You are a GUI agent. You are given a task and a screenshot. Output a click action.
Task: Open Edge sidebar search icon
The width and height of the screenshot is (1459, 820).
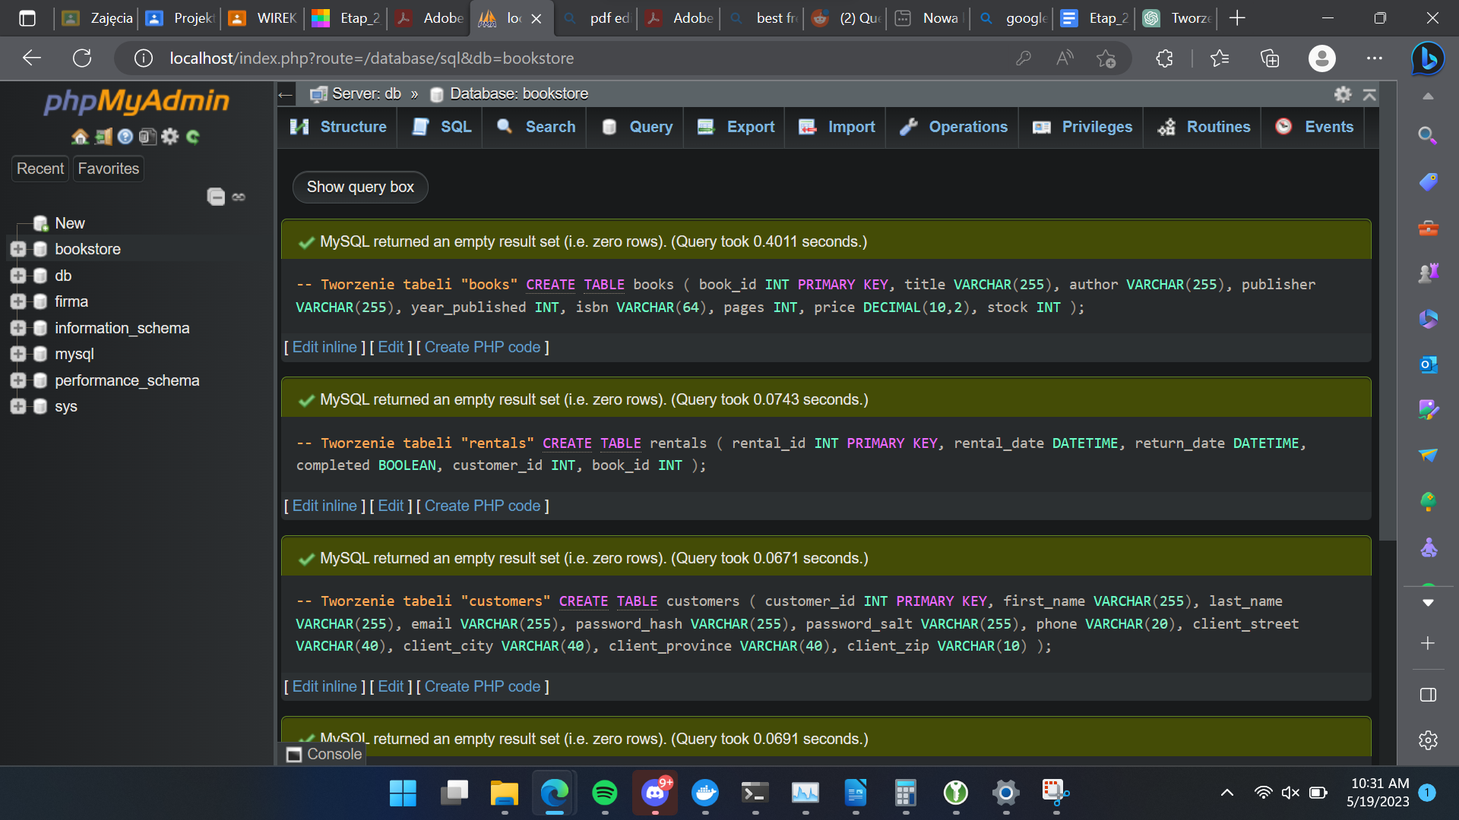[x=1428, y=135]
